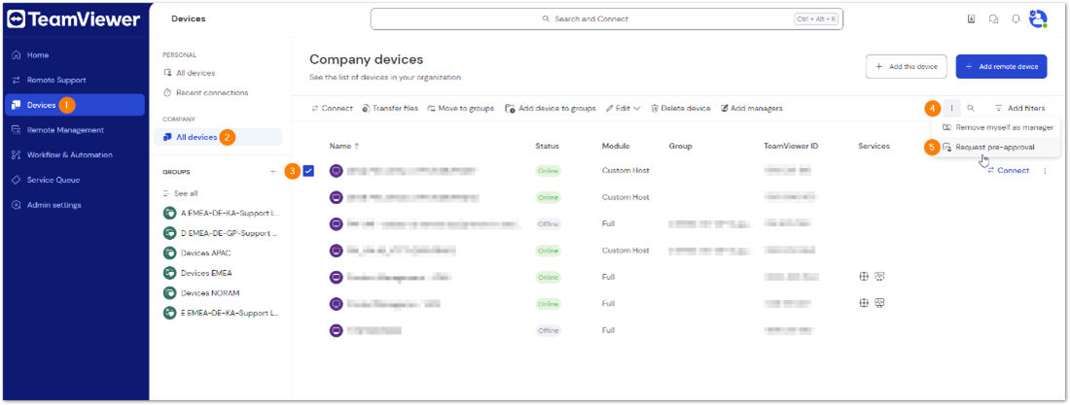Screen dimensions: 1070x405
Task: Click globe service icon in sixth row
Action: pos(864,303)
